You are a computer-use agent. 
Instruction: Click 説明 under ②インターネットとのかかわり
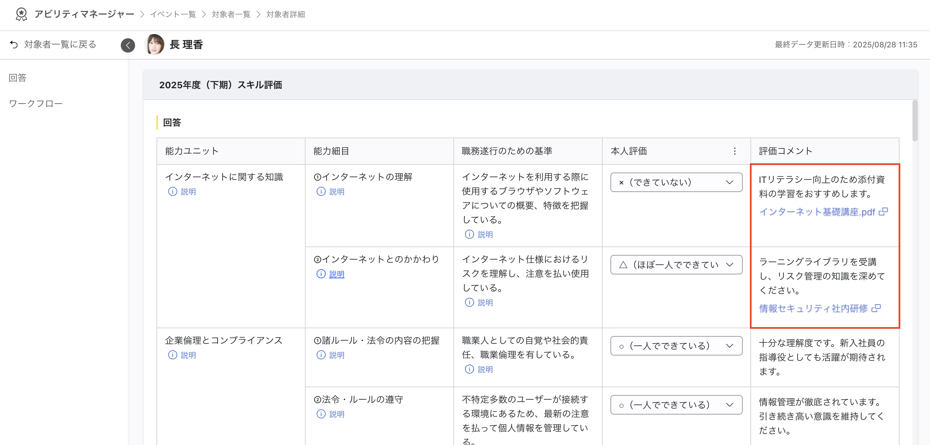336,274
